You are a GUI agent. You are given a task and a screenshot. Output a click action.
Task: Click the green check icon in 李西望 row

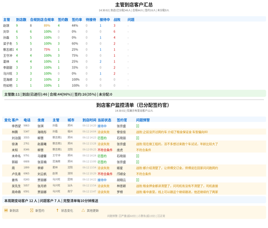tap(138, 126)
